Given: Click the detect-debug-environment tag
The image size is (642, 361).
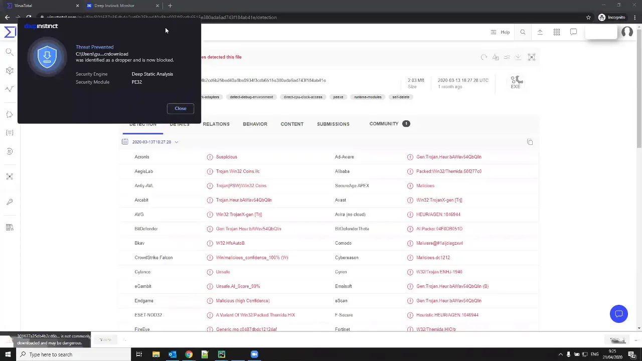Looking at the screenshot, I should (x=251, y=97).
